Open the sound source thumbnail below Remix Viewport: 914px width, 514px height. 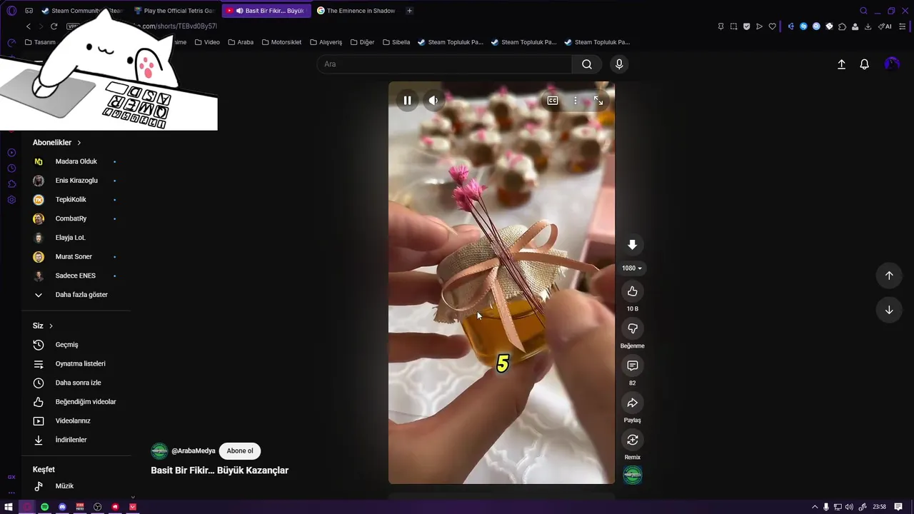[633, 475]
